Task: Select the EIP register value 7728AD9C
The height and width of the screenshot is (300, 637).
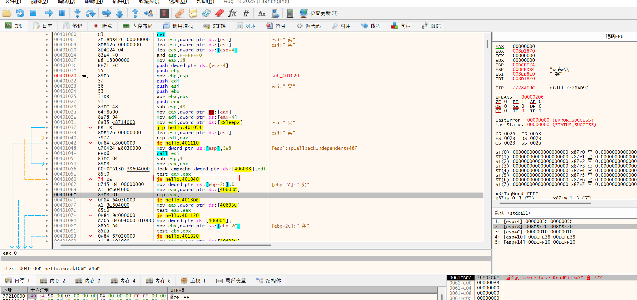Action: (x=523, y=88)
